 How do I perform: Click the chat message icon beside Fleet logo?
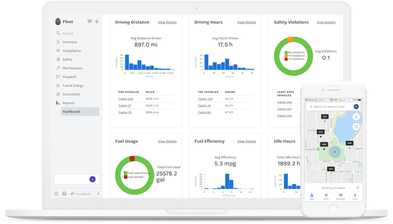click(x=89, y=21)
